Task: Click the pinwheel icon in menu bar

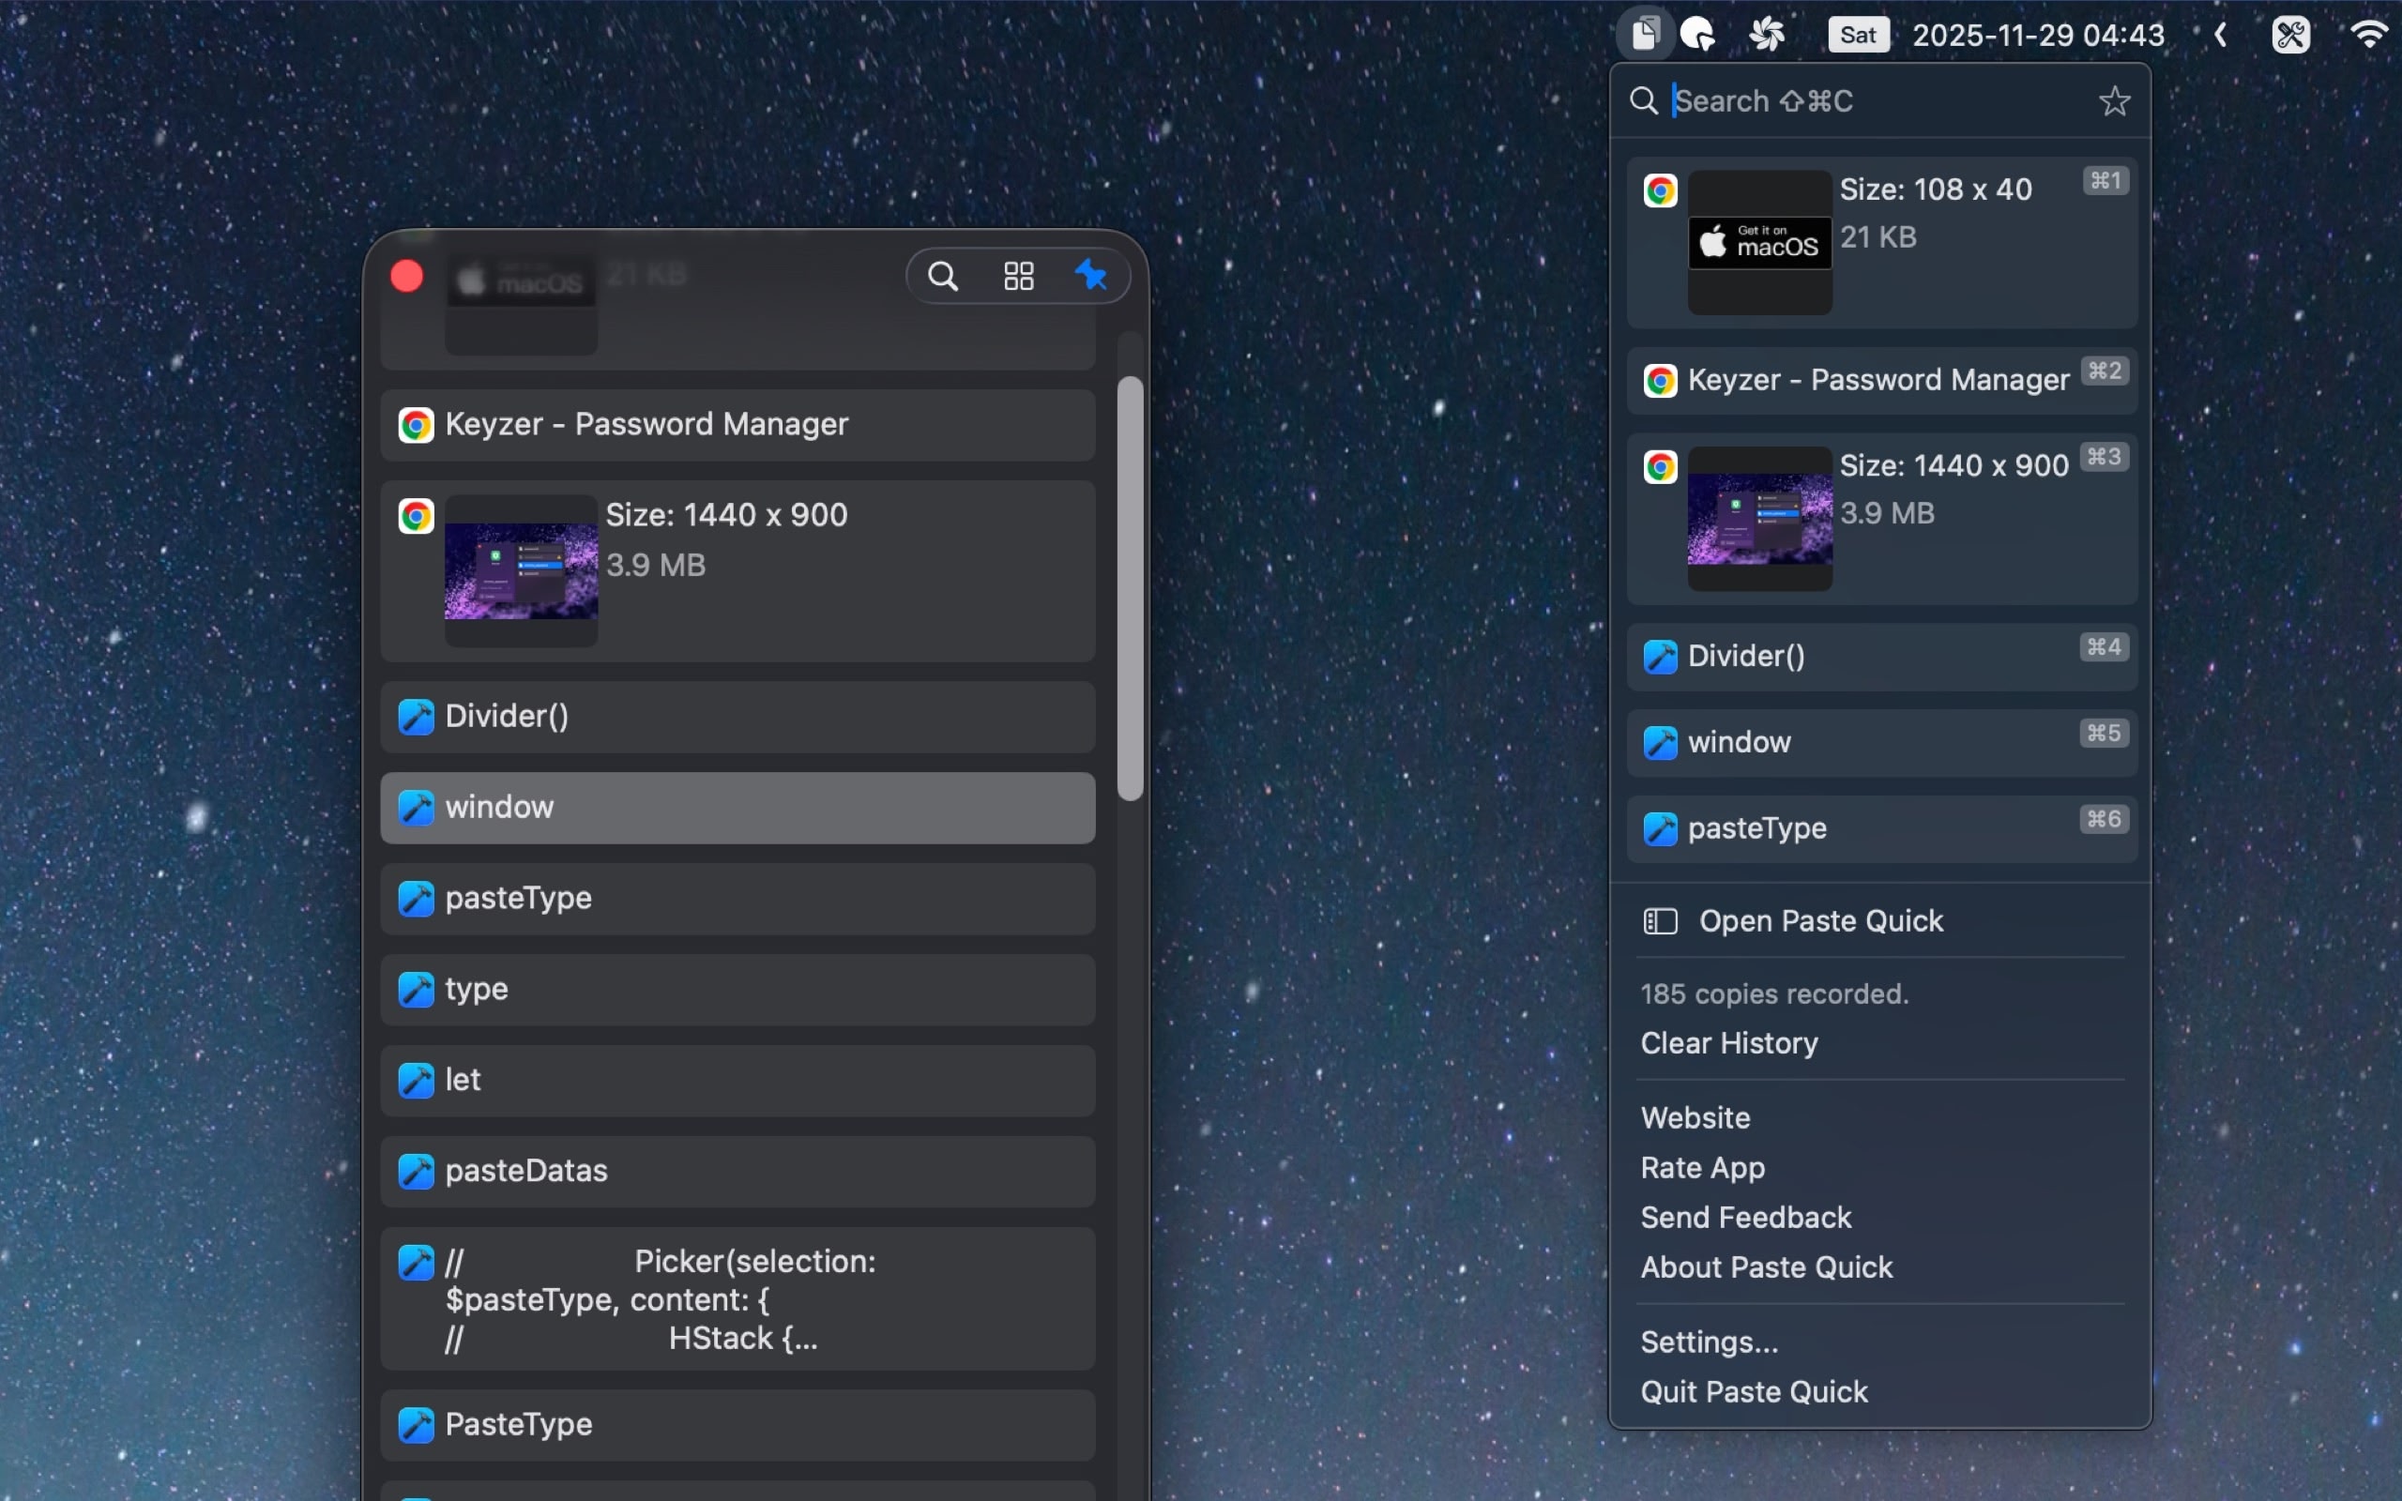Action: click(1767, 35)
